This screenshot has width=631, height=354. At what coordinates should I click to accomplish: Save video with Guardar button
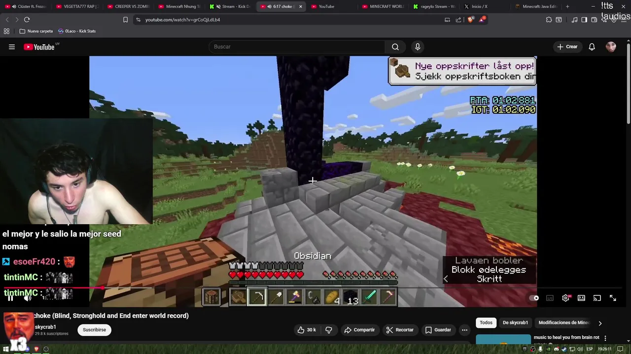tap(438, 330)
